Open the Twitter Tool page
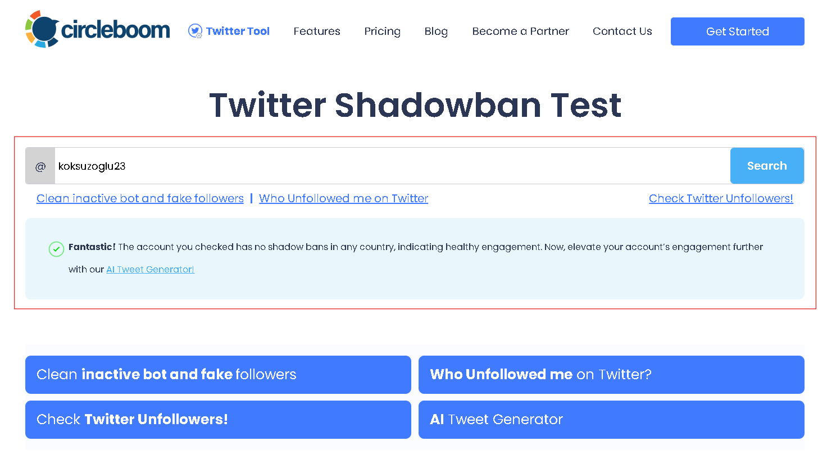 click(x=237, y=31)
